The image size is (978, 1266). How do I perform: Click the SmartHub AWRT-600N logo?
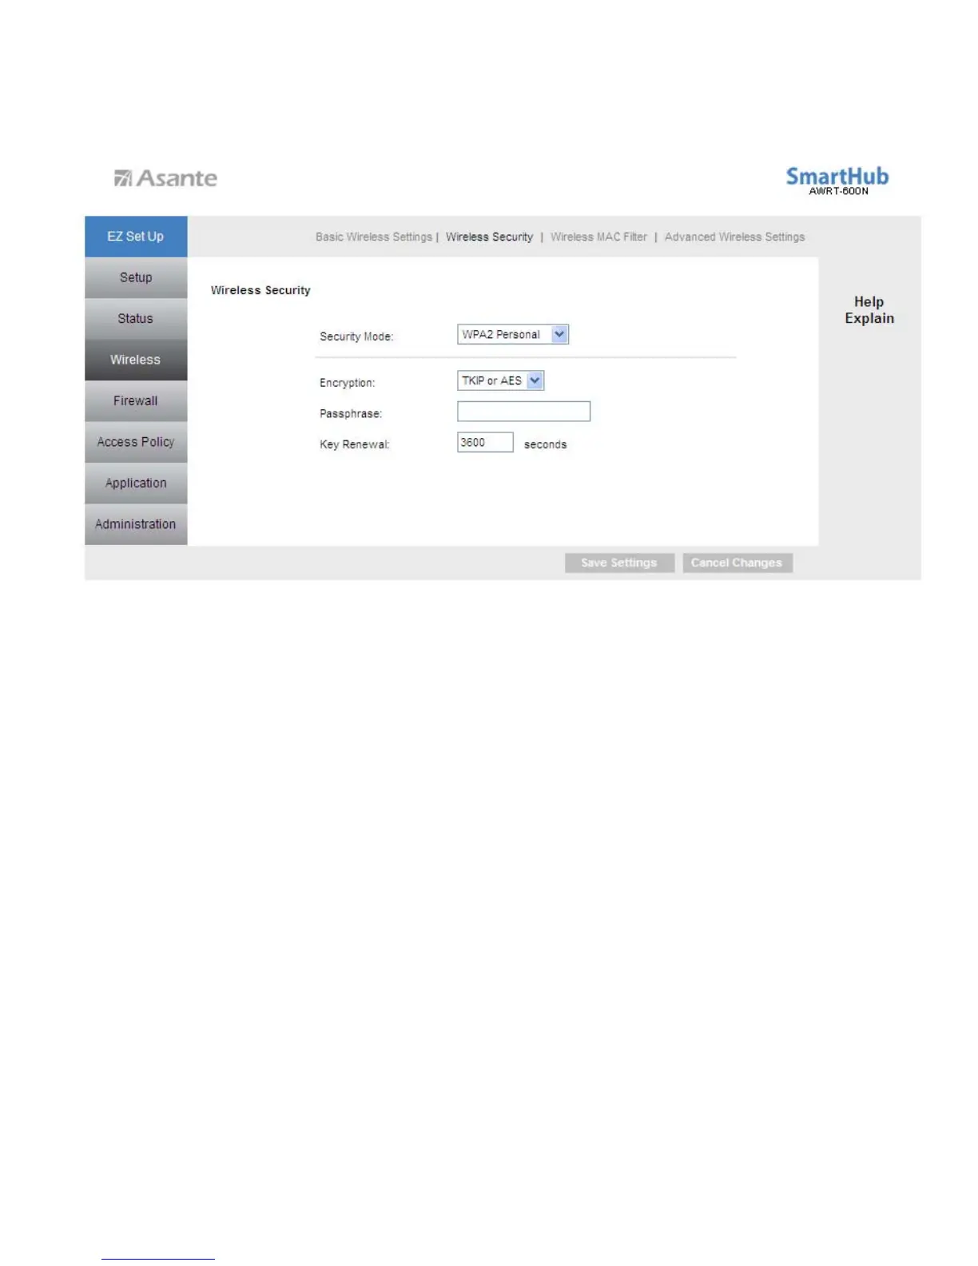[x=837, y=181]
